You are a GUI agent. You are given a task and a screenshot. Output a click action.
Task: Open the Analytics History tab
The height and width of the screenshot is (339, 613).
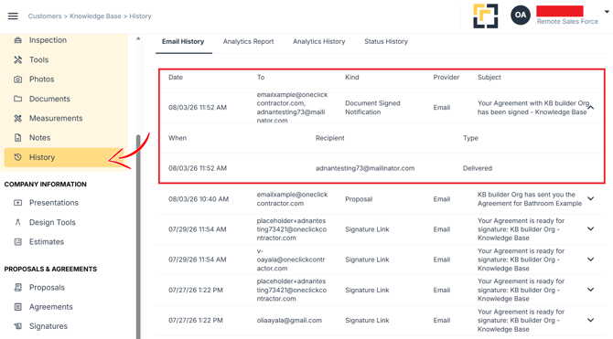(319, 41)
